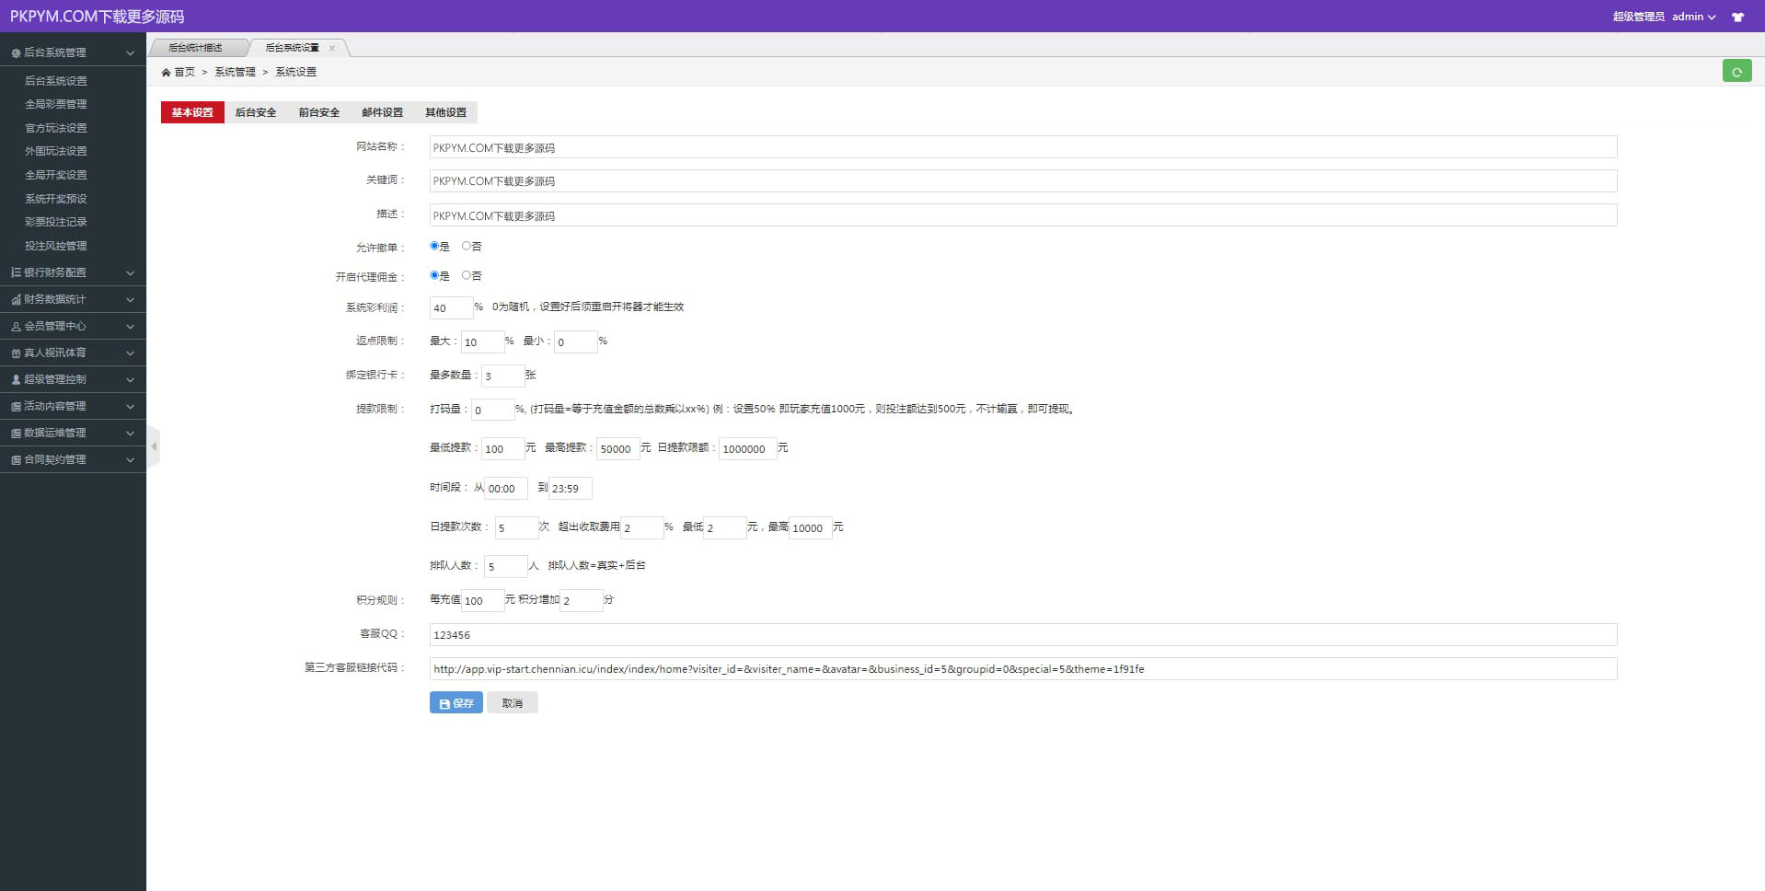Click the 网站名称 input field
The image size is (1765, 891).
(x=1023, y=147)
